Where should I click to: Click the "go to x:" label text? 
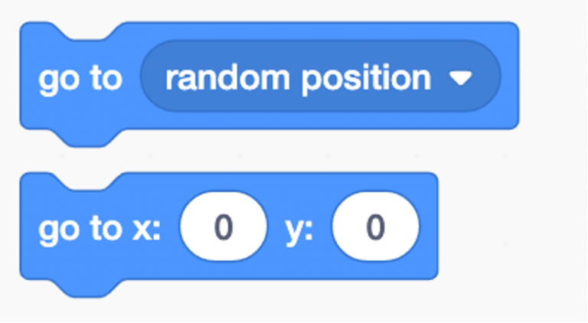pos(99,229)
